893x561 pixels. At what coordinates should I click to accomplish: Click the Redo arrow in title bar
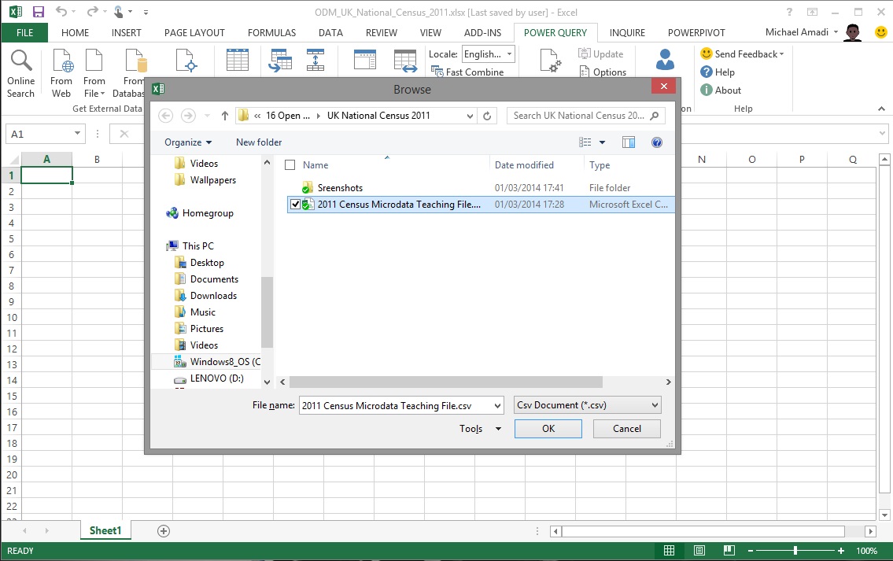click(92, 11)
